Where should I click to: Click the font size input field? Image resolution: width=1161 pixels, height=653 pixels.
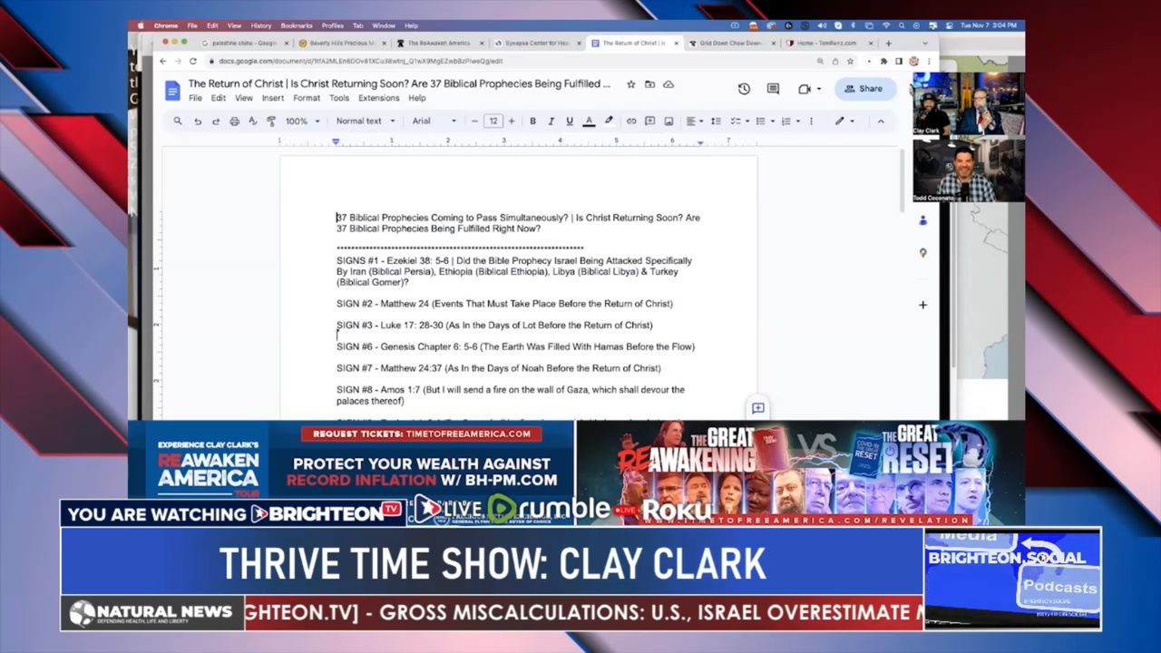[493, 122]
